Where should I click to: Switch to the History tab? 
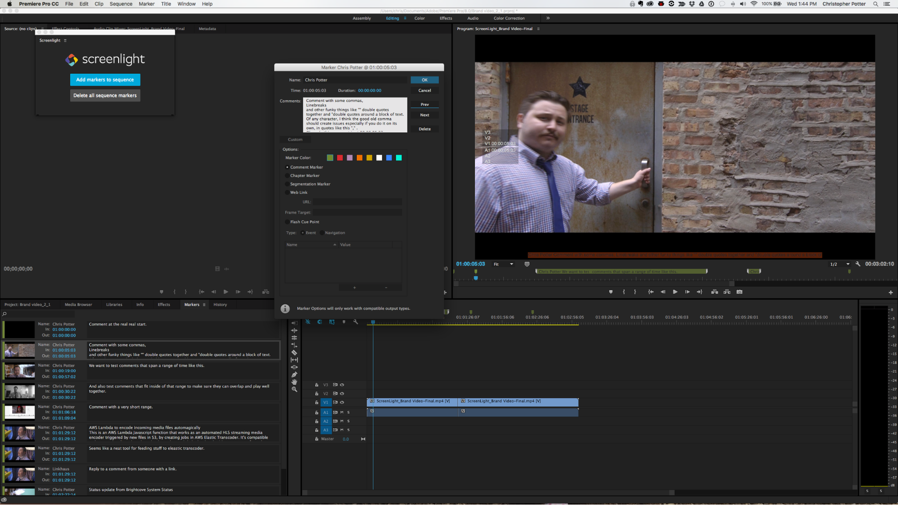click(x=220, y=304)
